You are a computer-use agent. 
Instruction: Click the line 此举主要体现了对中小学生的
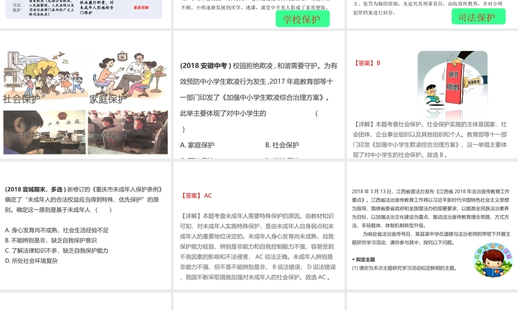click(x=223, y=113)
